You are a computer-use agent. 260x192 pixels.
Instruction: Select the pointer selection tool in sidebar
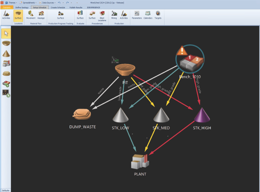6,34
